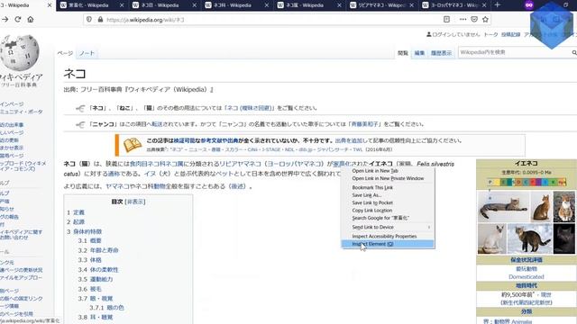Image resolution: width=577 pixels, height=324 pixels.
Task: Open the black cat thumbnail
Action: (x=564, y=239)
